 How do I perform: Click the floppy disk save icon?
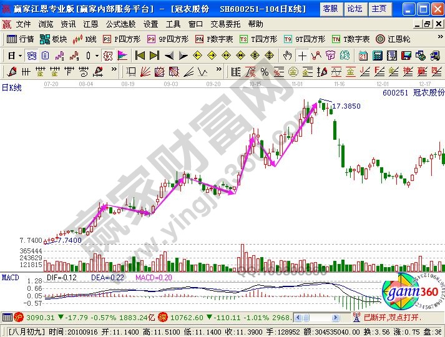pyautogui.click(x=406, y=56)
